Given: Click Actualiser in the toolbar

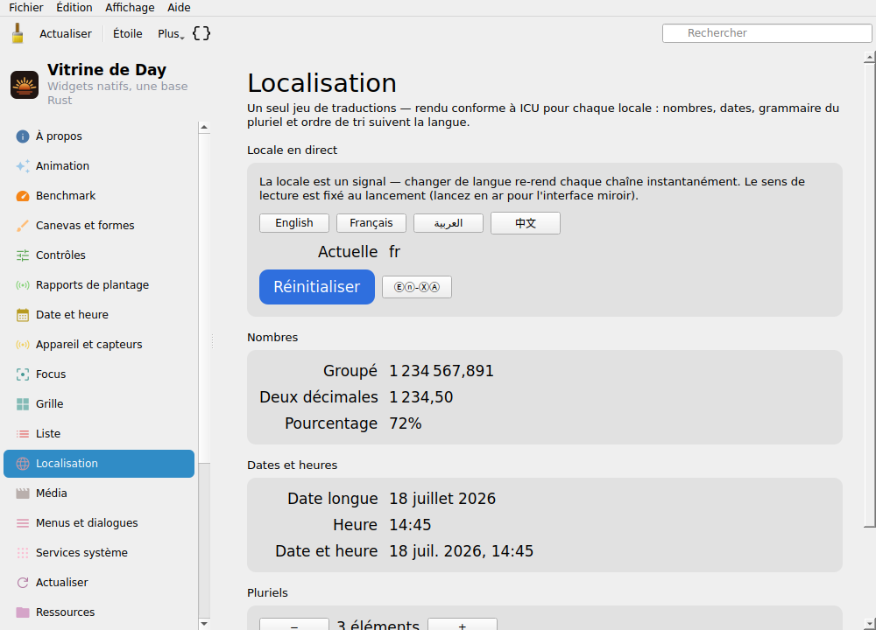Looking at the screenshot, I should click(x=66, y=34).
